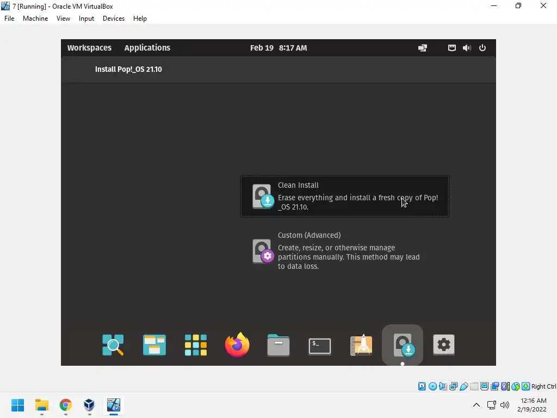Open Google Chrome from Windows taskbar
Viewport: 557px width, 418px height.
pos(65,405)
